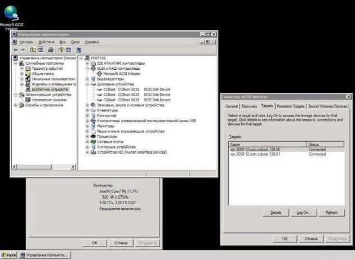Select the Клавиатуры device category

tap(107, 110)
